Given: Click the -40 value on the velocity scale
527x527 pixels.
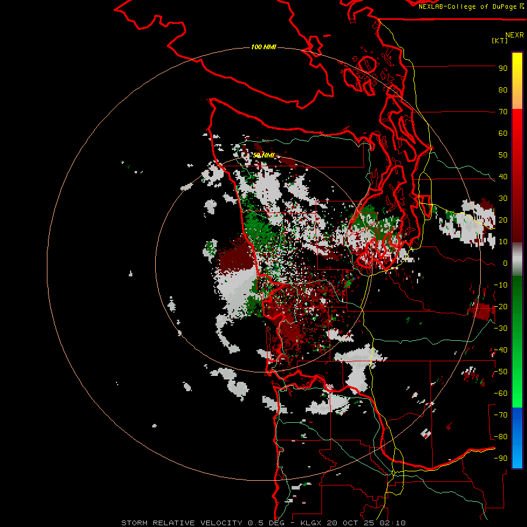Looking at the screenshot, I should [x=501, y=350].
